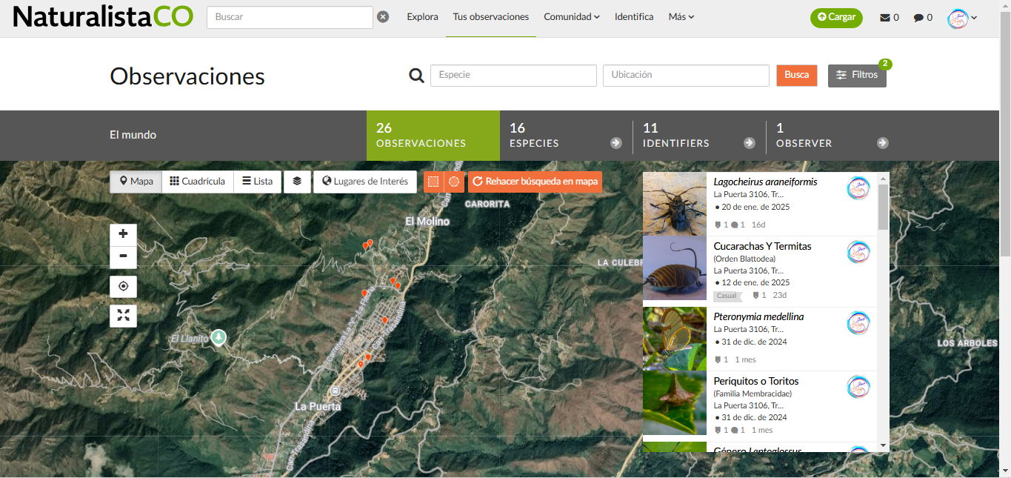1011x478 pixels.
Task: Switch to Cuadrícula grid view
Action: 198,182
